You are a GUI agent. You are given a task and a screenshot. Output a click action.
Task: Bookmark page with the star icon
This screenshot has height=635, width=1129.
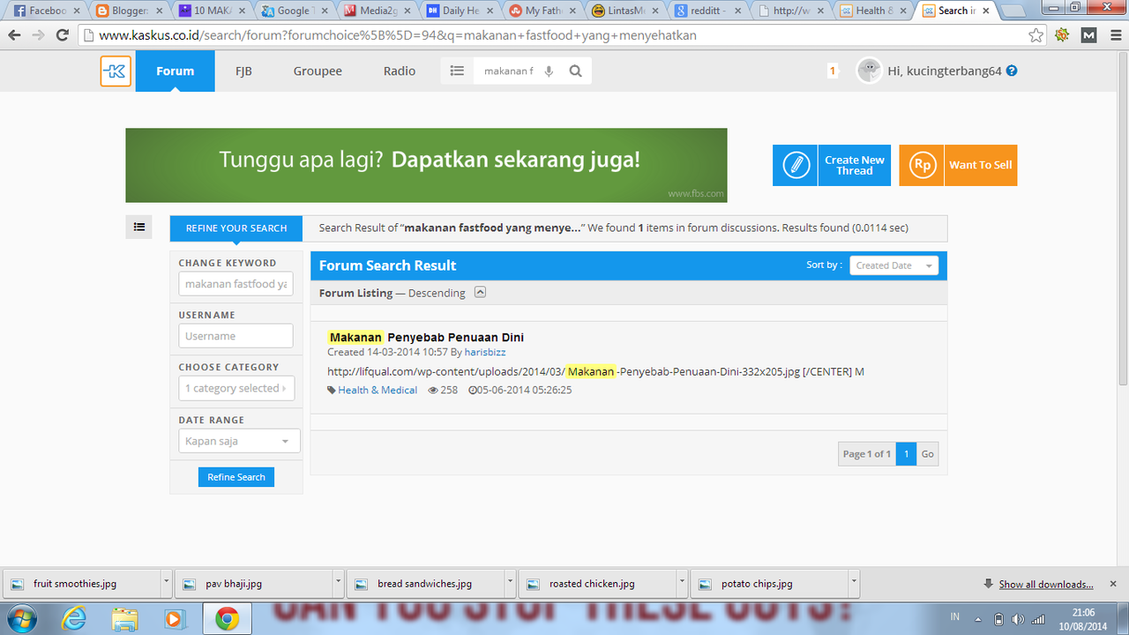(x=1036, y=35)
